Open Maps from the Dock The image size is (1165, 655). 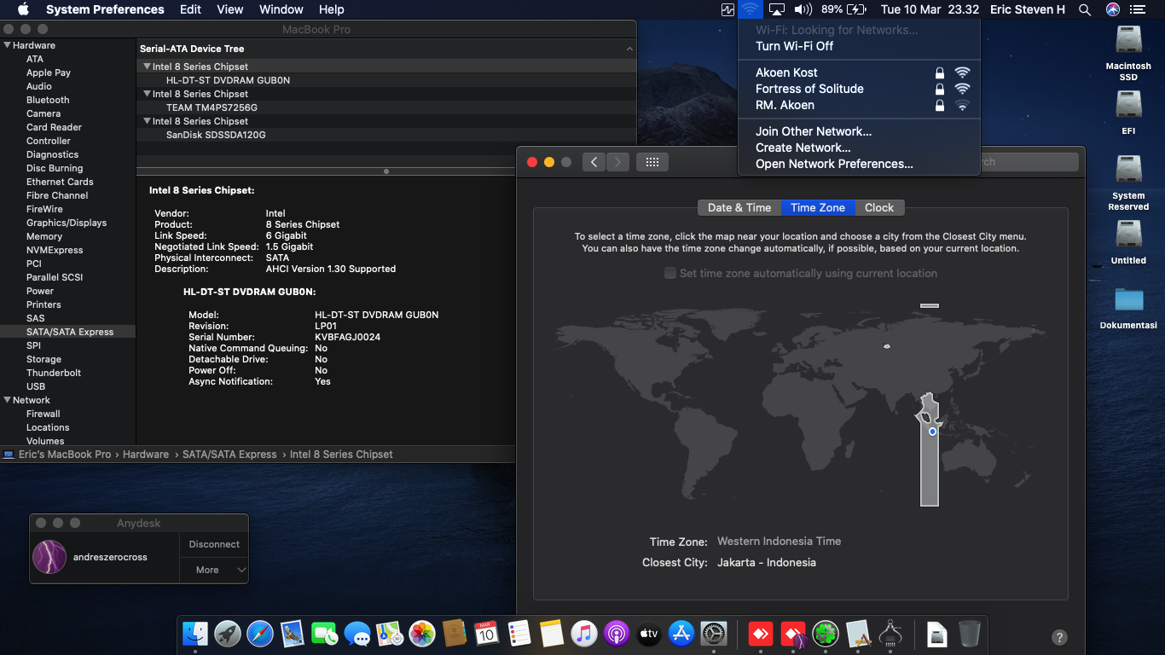(390, 634)
